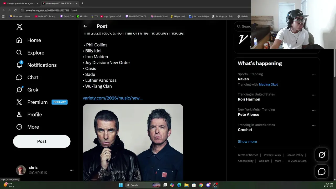Open Google Chrome from the taskbar

click(x=201, y=185)
